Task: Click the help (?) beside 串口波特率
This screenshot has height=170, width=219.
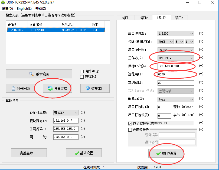Action: click(201, 34)
